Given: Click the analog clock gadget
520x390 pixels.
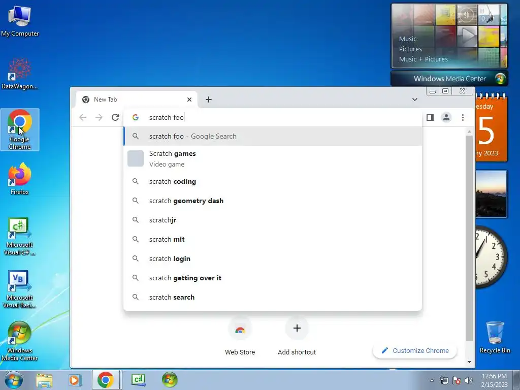Looking at the screenshot, I should coord(491,256).
